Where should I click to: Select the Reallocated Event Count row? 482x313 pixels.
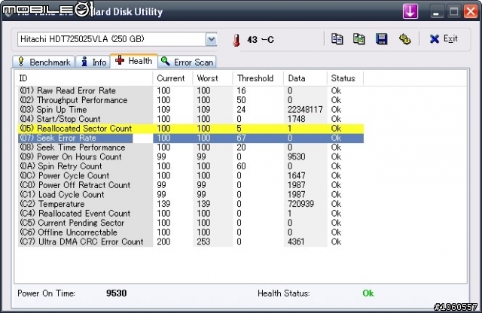pos(191,214)
